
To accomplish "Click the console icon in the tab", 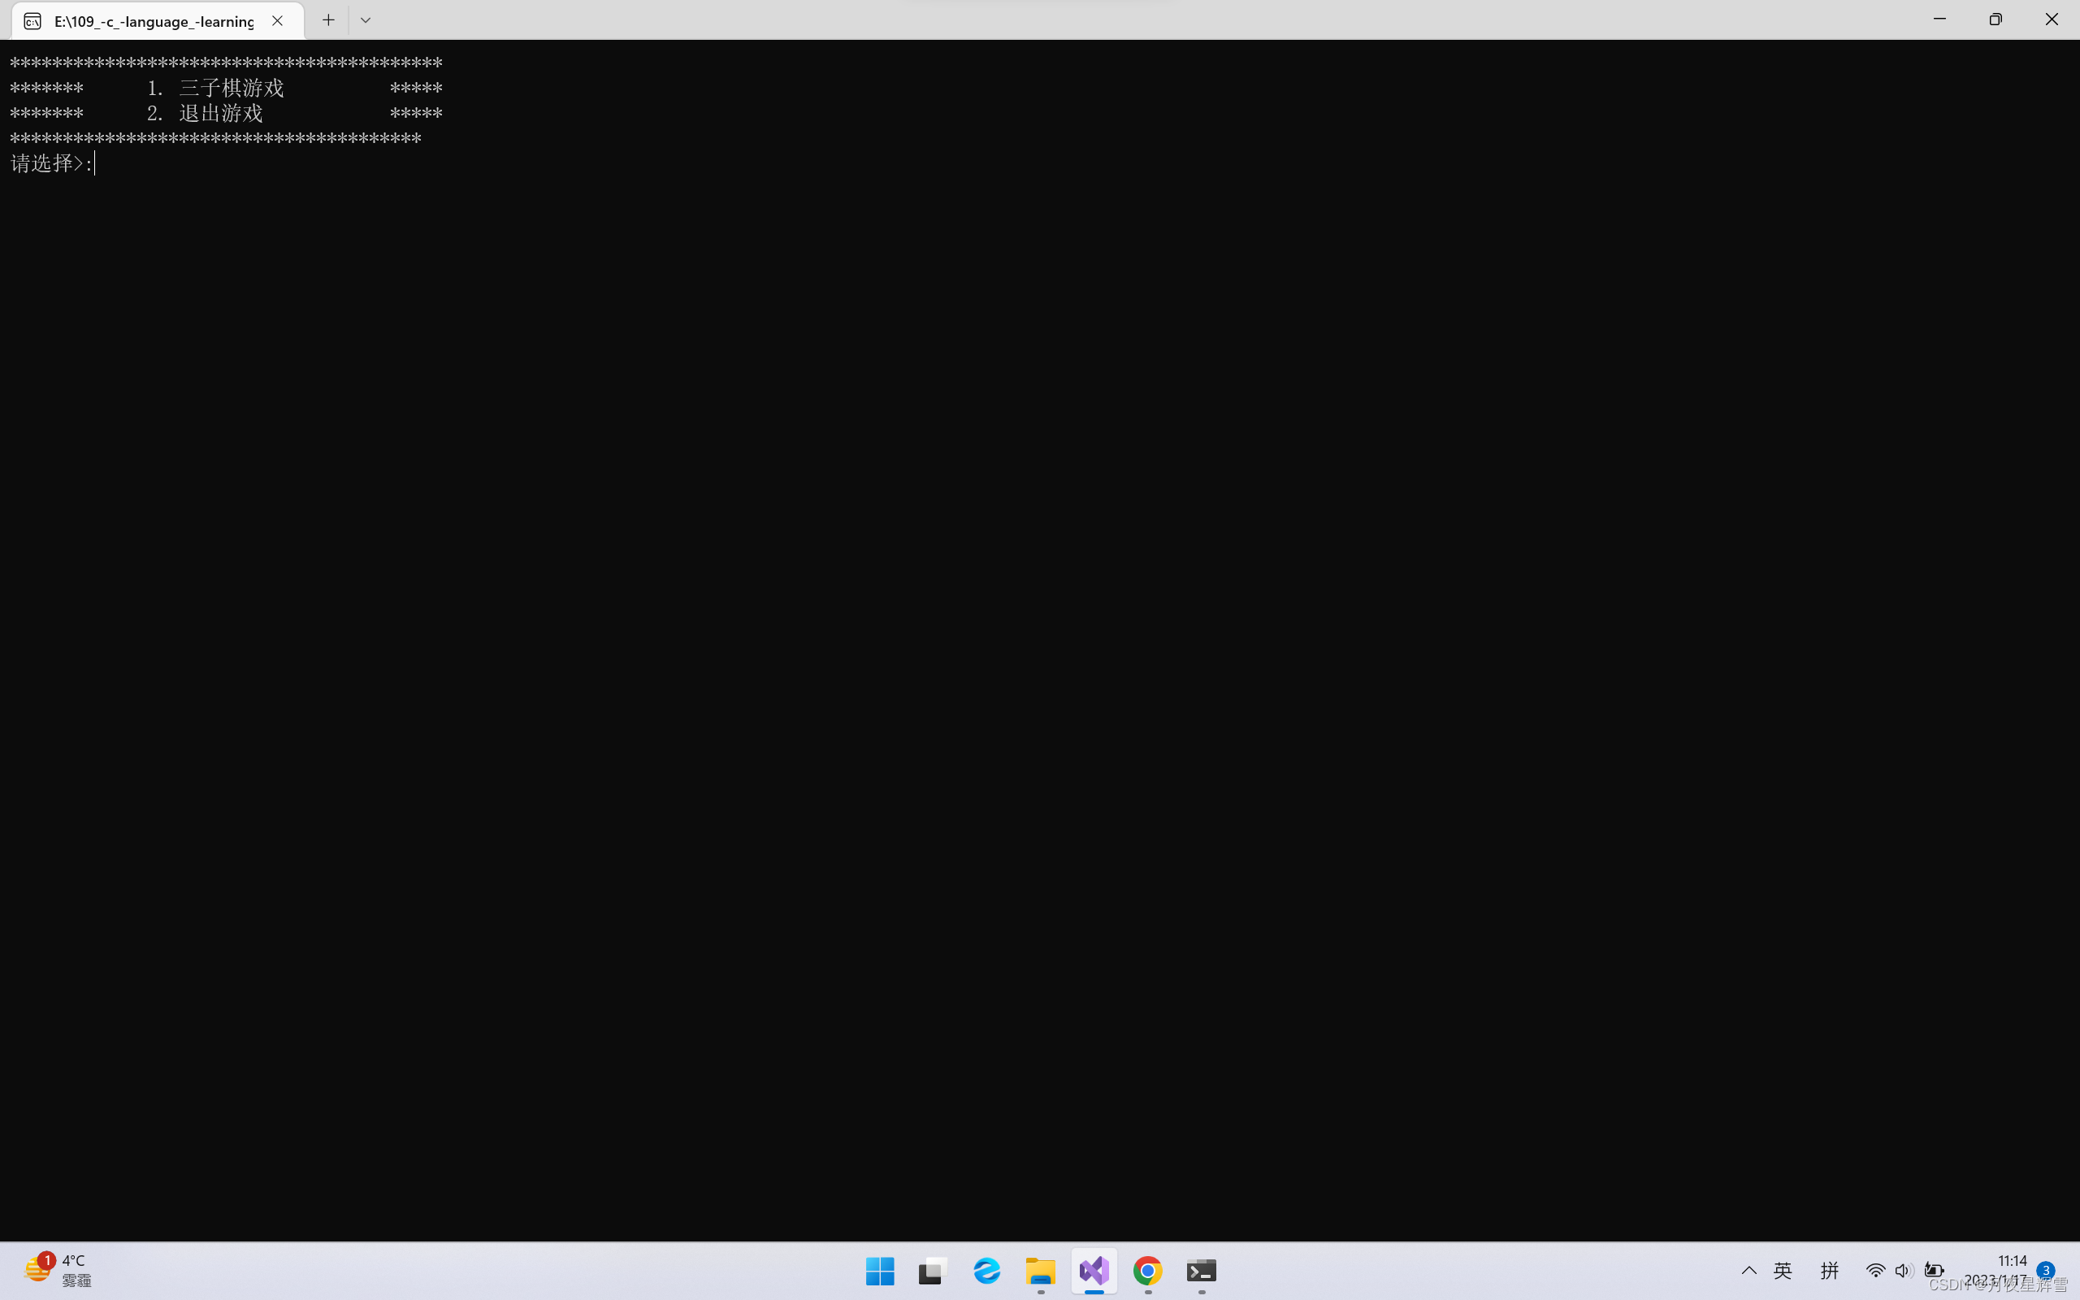I will pyautogui.click(x=32, y=21).
